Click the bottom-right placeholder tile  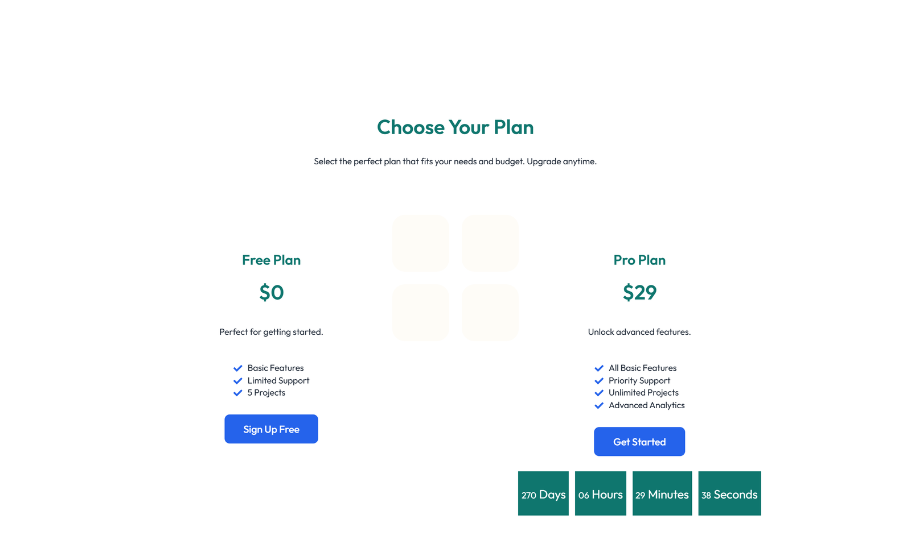[x=490, y=312]
